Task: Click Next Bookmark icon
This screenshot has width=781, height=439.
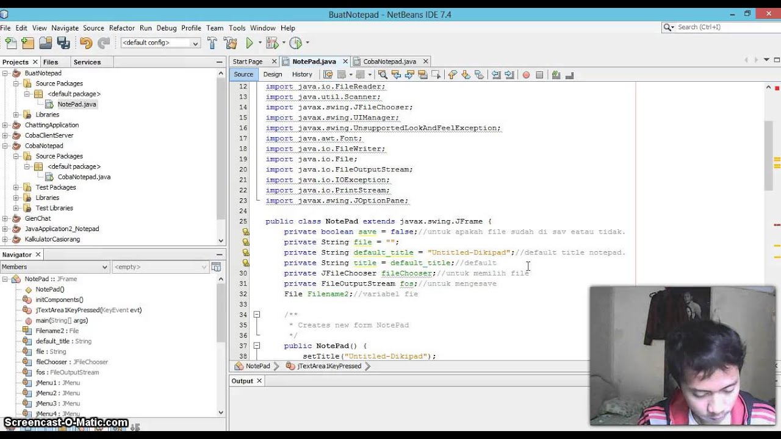Action: coord(466,74)
